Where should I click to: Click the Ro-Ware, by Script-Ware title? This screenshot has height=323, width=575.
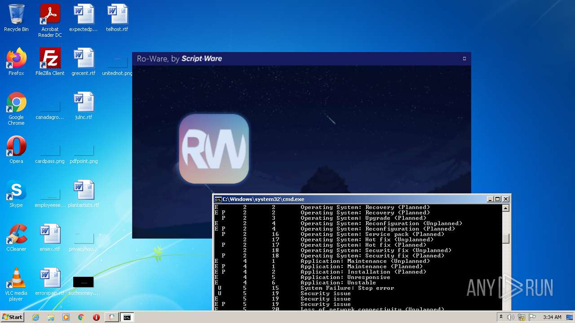pyautogui.click(x=179, y=59)
